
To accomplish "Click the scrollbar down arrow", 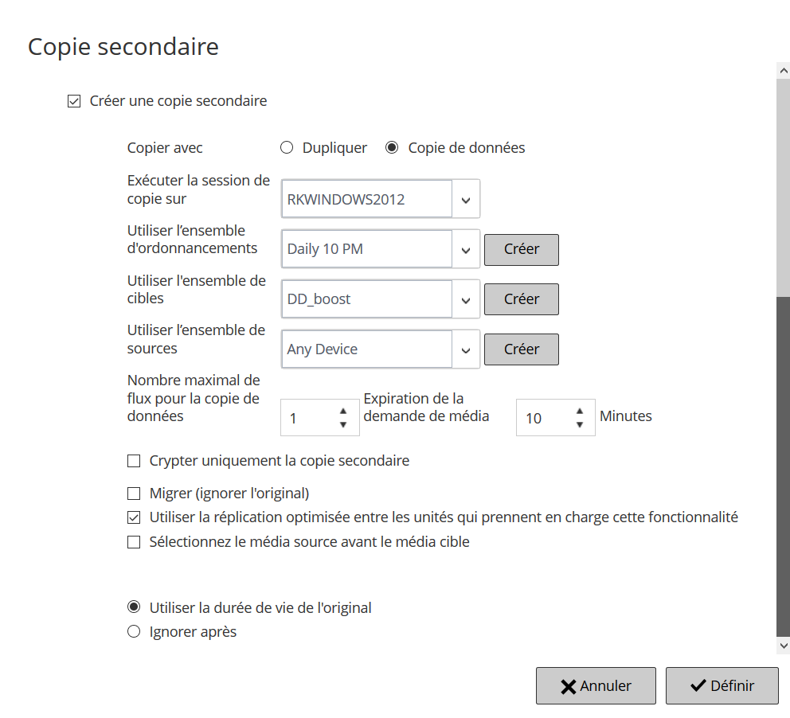I will [x=783, y=646].
